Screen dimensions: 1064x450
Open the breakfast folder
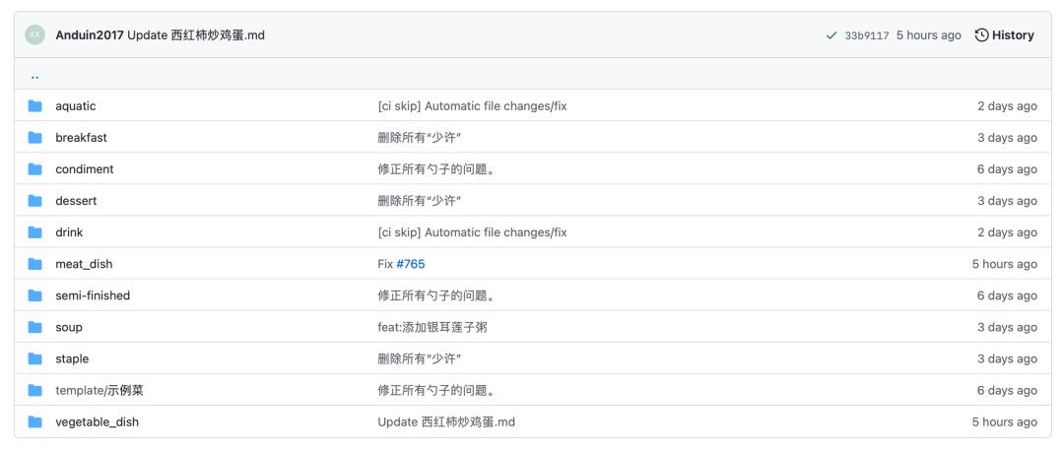click(82, 138)
